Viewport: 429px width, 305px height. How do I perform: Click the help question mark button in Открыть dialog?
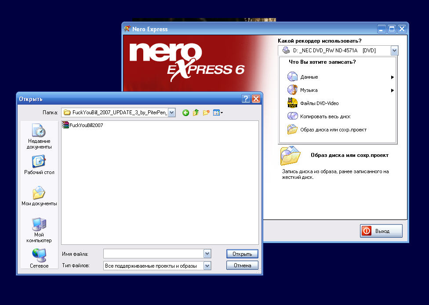click(x=246, y=99)
